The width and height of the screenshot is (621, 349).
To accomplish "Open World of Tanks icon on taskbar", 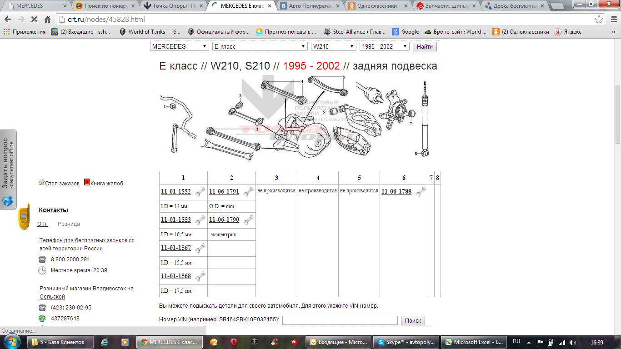I will pyautogui.click(x=254, y=342).
